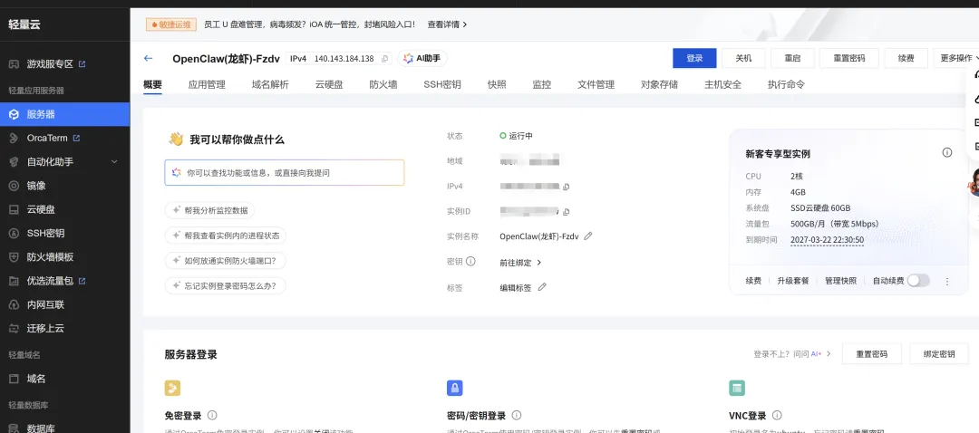The width and height of the screenshot is (979, 433).
Task: Click 绑定密钥 button in 服务器登录 section
Action: [x=939, y=354]
